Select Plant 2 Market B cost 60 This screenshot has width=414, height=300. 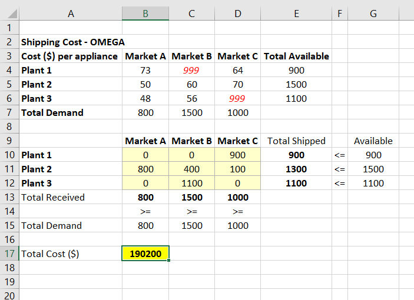[191, 84]
